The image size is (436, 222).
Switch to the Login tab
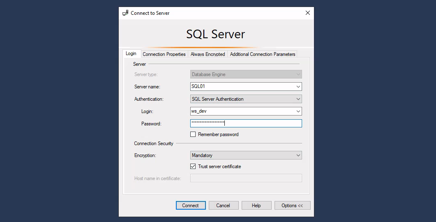(131, 54)
